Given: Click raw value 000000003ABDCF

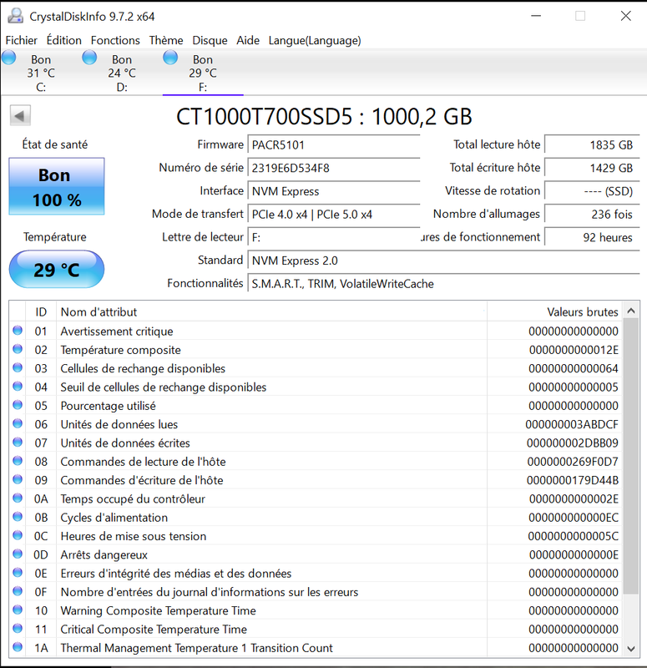Looking at the screenshot, I should point(572,424).
